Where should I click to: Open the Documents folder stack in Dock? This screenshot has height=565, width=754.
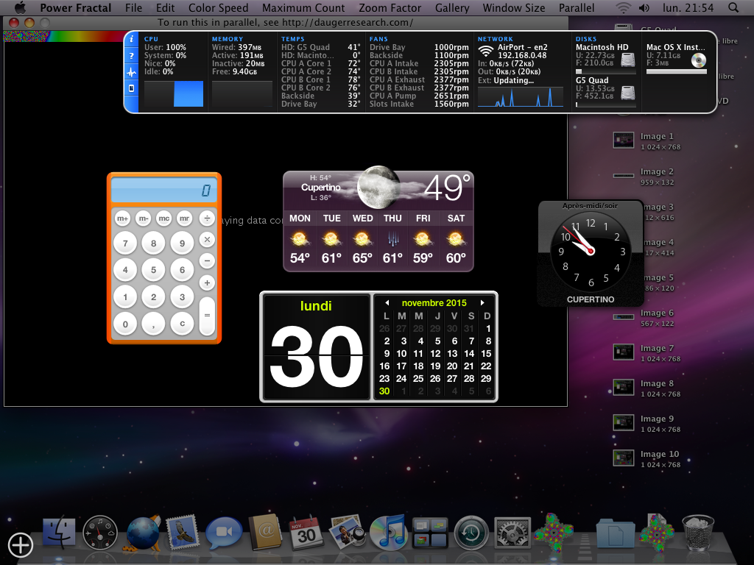click(x=616, y=533)
